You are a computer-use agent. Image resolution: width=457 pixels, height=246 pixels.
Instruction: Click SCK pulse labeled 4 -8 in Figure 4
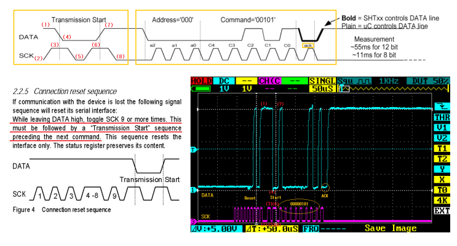(92, 196)
